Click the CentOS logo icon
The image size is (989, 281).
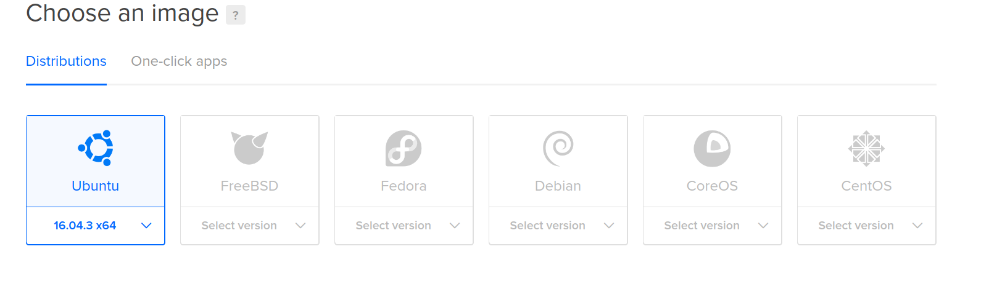coord(866,148)
